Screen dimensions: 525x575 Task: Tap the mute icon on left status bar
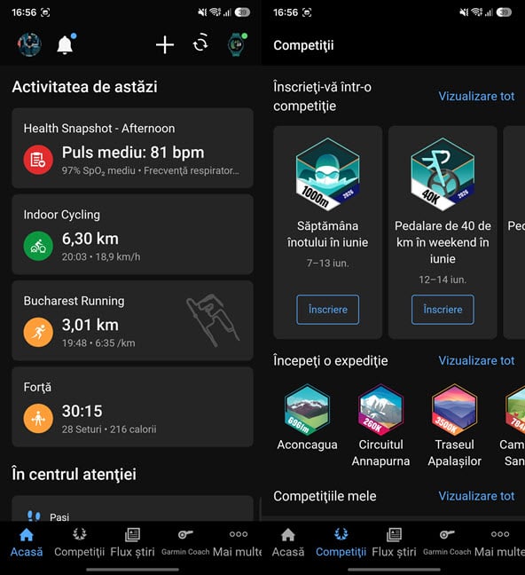[202, 12]
